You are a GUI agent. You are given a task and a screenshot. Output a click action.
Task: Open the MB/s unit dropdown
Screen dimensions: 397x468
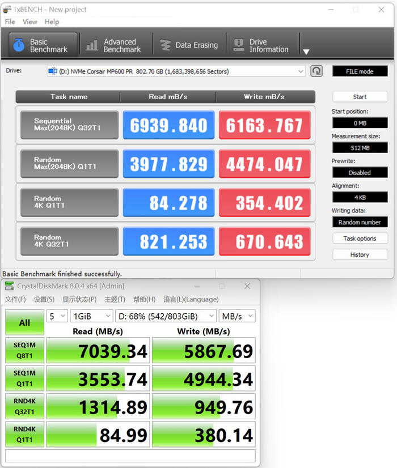tap(237, 316)
